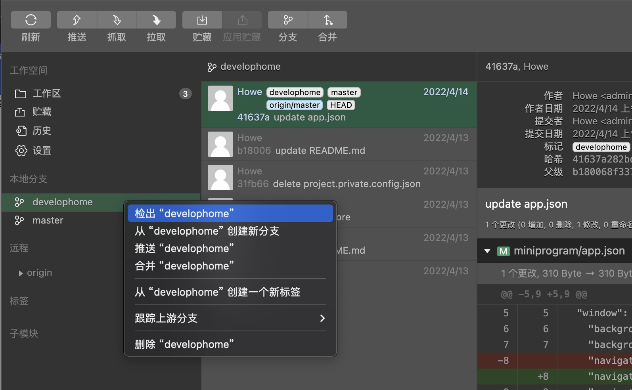Click the Pull (拉取) toolbar icon
This screenshot has width=632, height=390.
click(156, 20)
